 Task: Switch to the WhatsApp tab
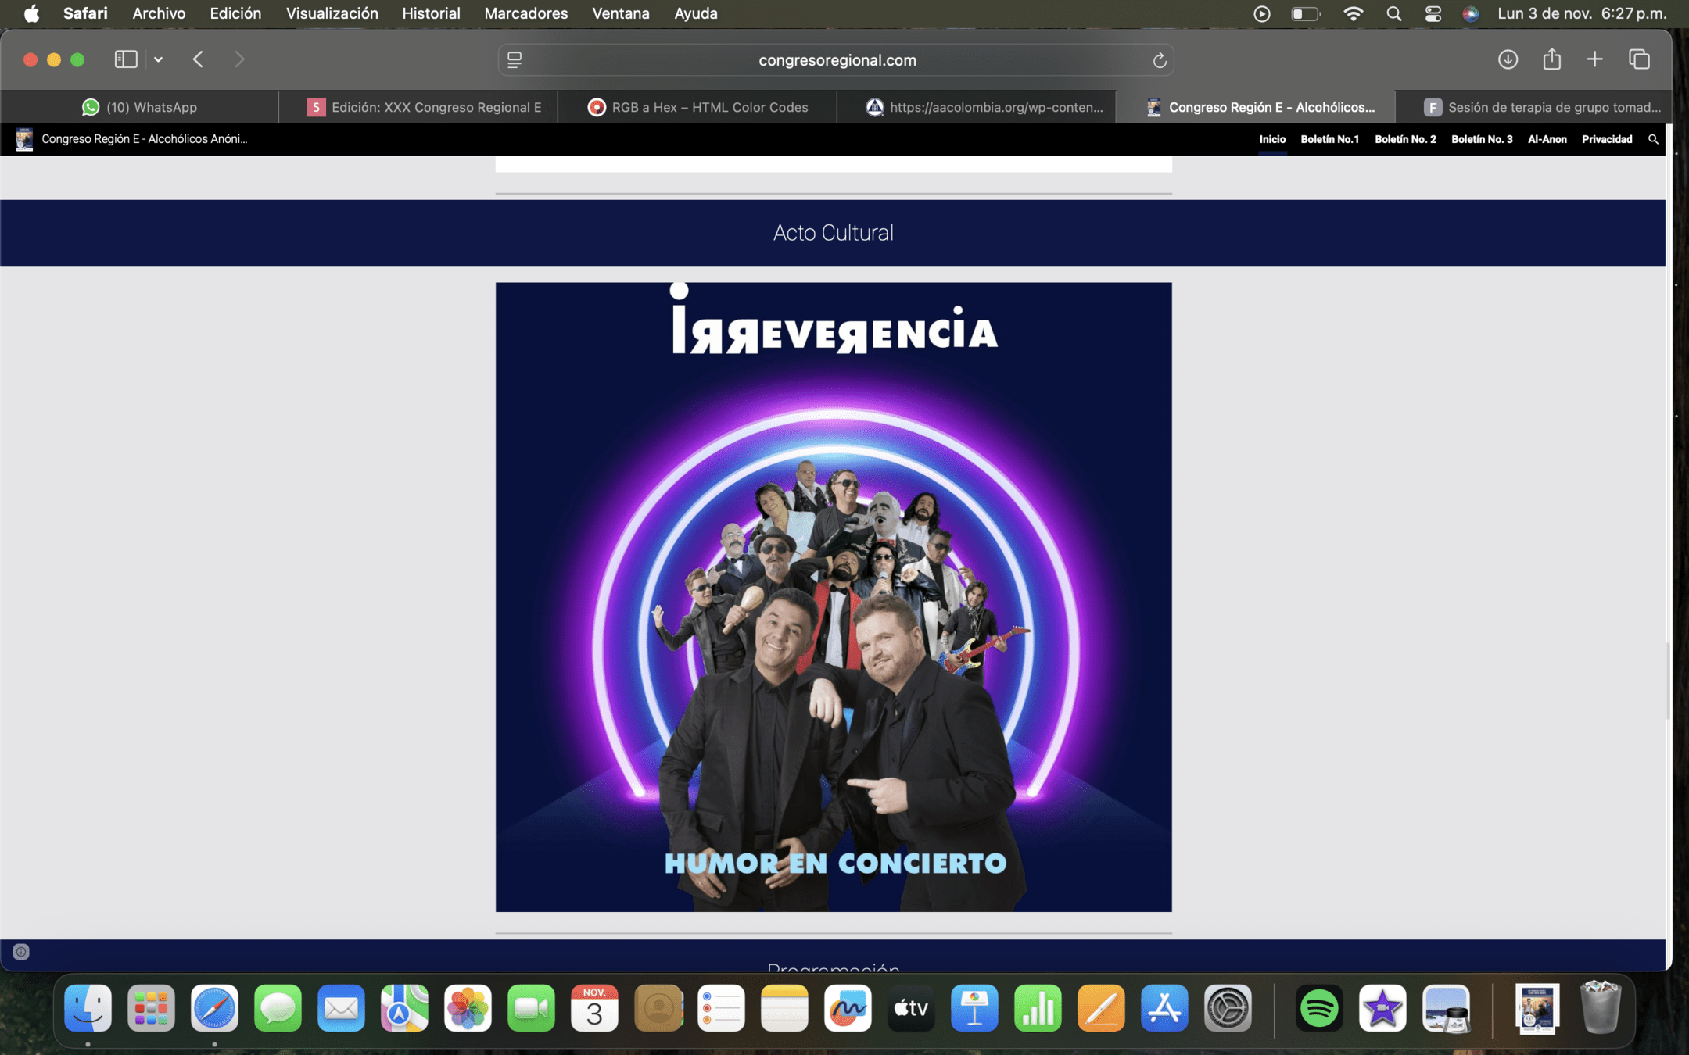click(x=140, y=107)
